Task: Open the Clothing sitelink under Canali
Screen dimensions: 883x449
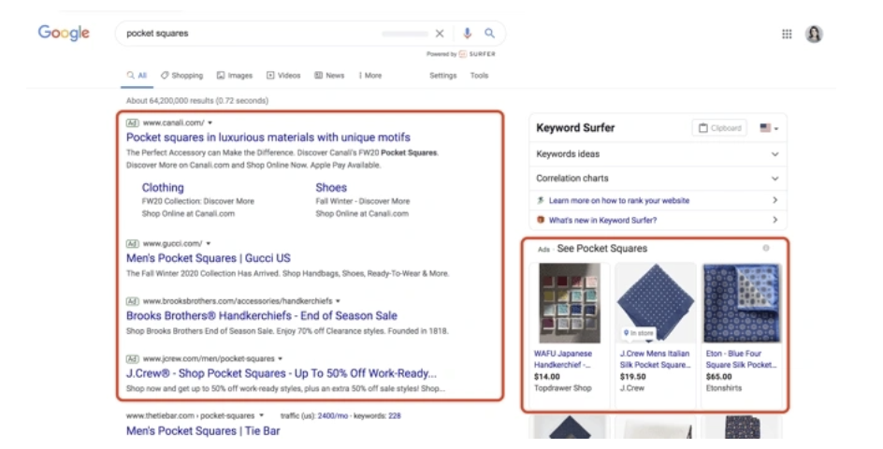Action: point(163,188)
